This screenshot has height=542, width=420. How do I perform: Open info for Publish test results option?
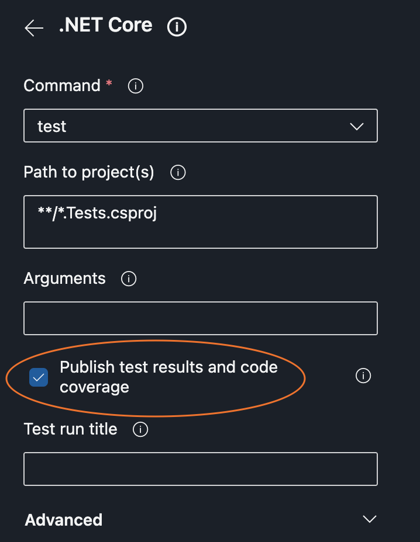pos(363,376)
